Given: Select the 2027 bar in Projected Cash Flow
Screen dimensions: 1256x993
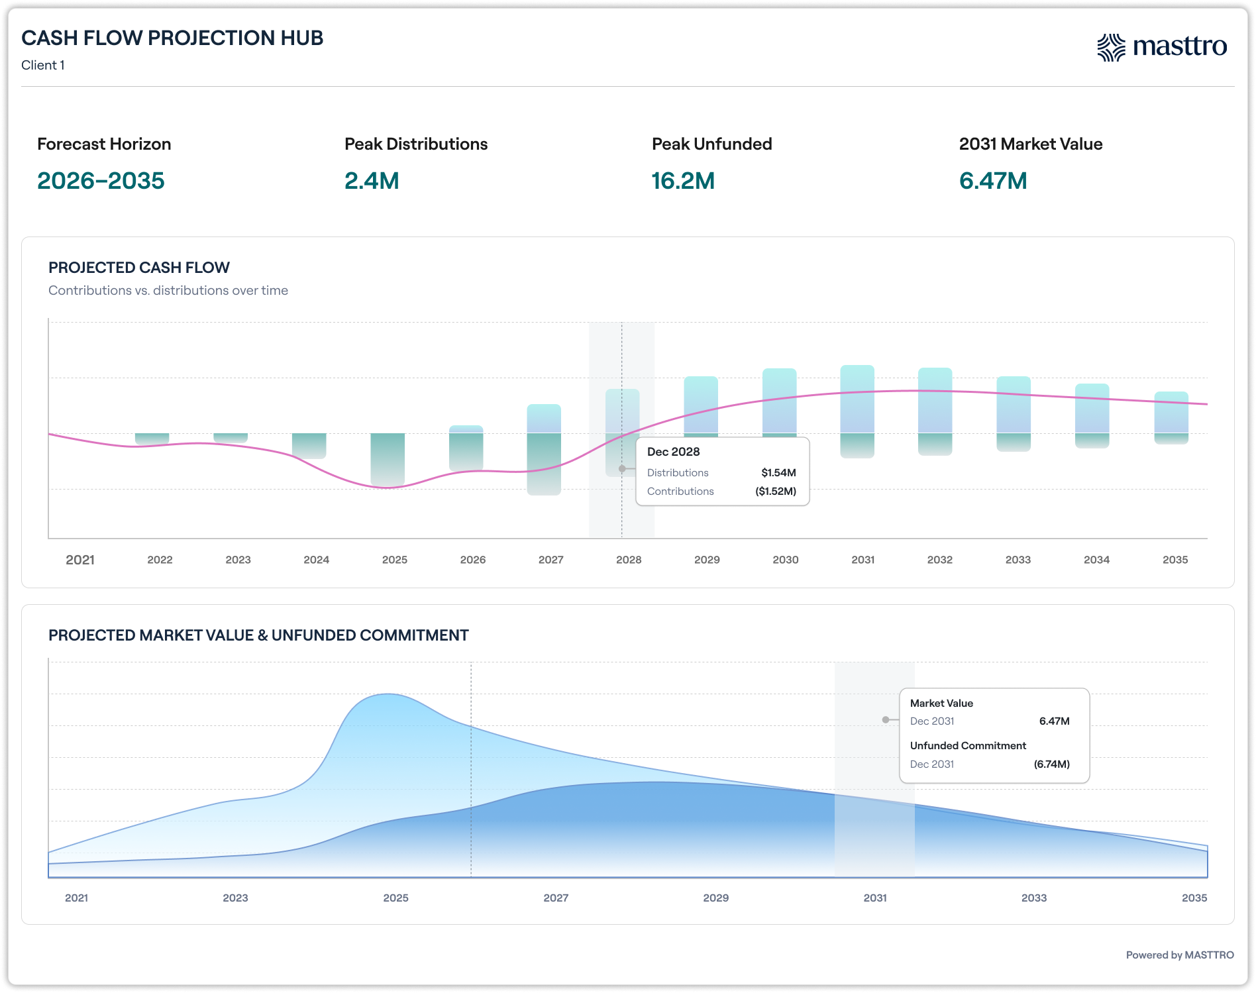Looking at the screenshot, I should (x=544, y=450).
